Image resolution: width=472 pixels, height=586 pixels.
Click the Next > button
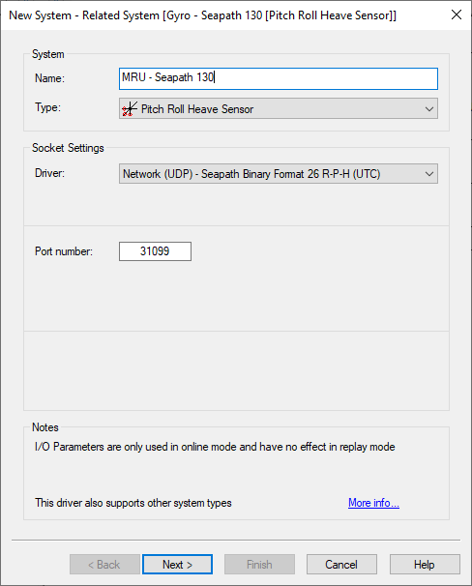[x=178, y=565]
